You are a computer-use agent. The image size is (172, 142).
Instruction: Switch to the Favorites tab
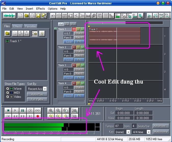pyautogui.click(x=31, y=26)
